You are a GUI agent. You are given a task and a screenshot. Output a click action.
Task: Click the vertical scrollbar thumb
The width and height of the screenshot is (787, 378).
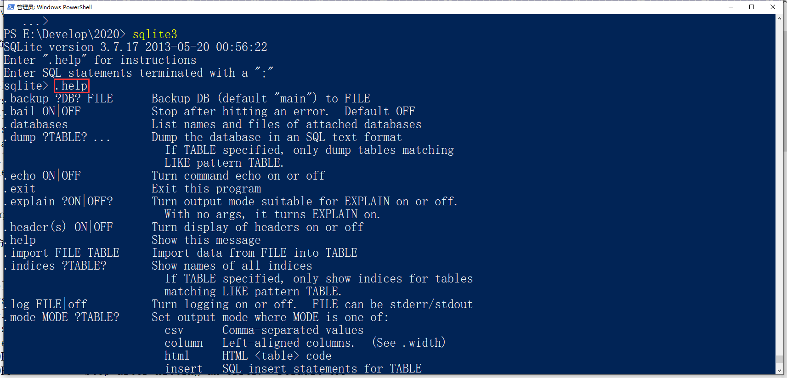coord(779,359)
